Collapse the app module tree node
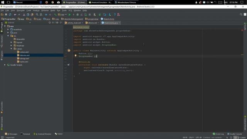 coord(5,26)
